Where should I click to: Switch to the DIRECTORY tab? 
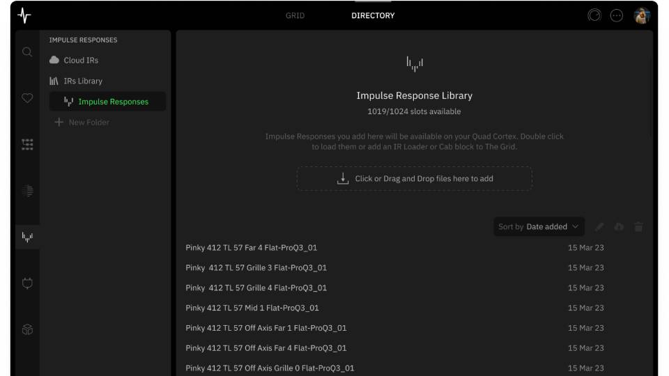373,15
